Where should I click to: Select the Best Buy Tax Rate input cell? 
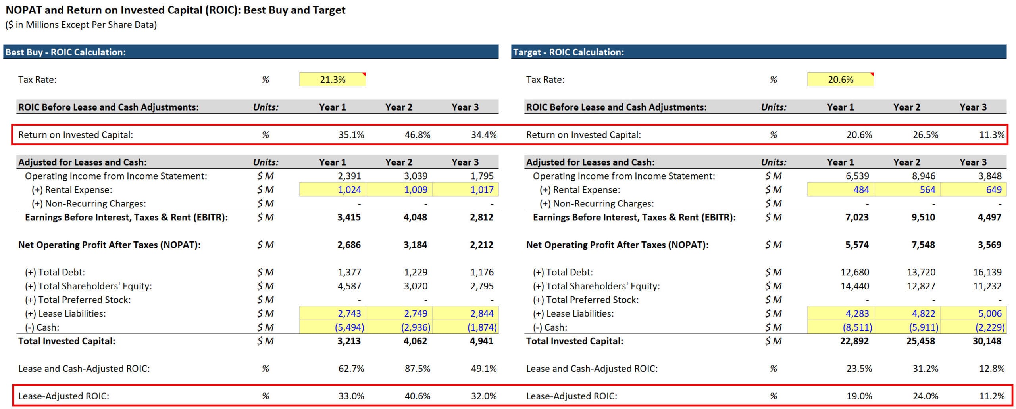pyautogui.click(x=333, y=79)
